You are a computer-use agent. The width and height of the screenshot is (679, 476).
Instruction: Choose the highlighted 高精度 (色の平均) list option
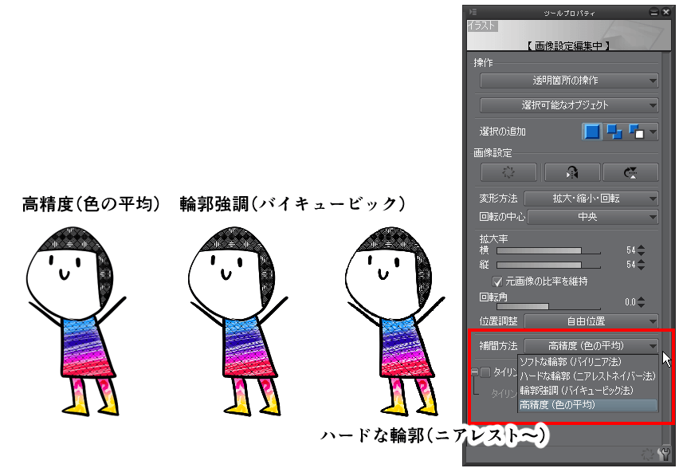tap(587, 405)
